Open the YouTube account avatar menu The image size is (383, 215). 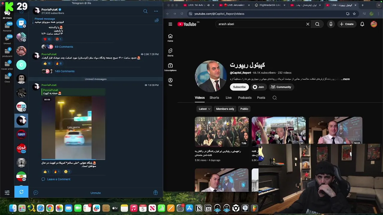374,24
